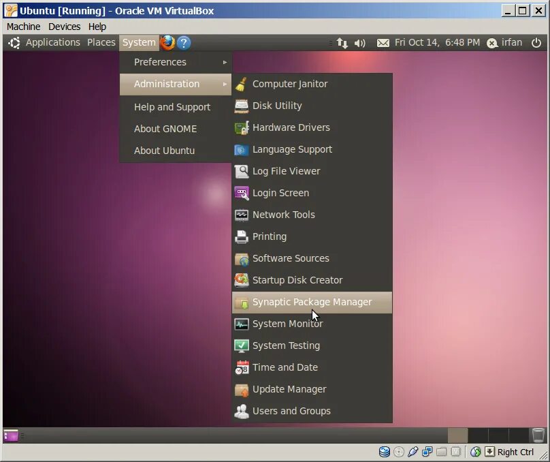Click the Disk Utility drive icon
The width and height of the screenshot is (550, 462).
click(x=242, y=106)
